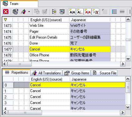
Task: Click the ユーザーの詳細編集 translation cell
Action: pyautogui.click(x=90, y=37)
